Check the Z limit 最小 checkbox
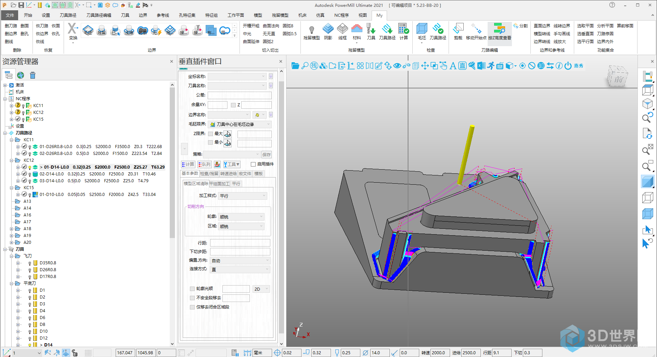Image resolution: width=657 pixels, height=357 pixels. [210, 143]
